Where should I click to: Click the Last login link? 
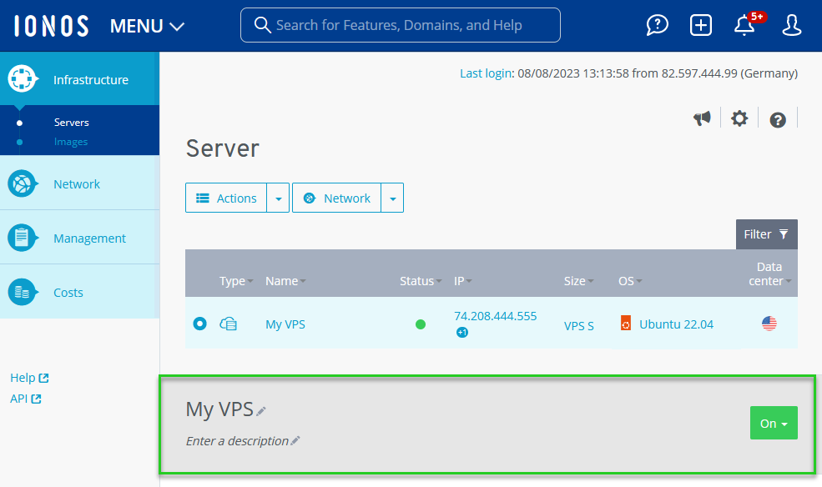click(486, 73)
